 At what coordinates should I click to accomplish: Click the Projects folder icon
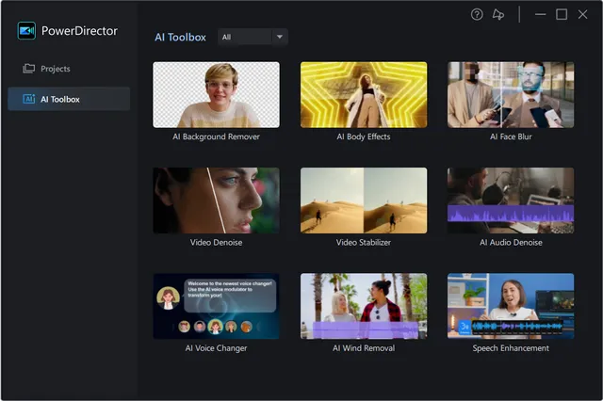tap(28, 69)
